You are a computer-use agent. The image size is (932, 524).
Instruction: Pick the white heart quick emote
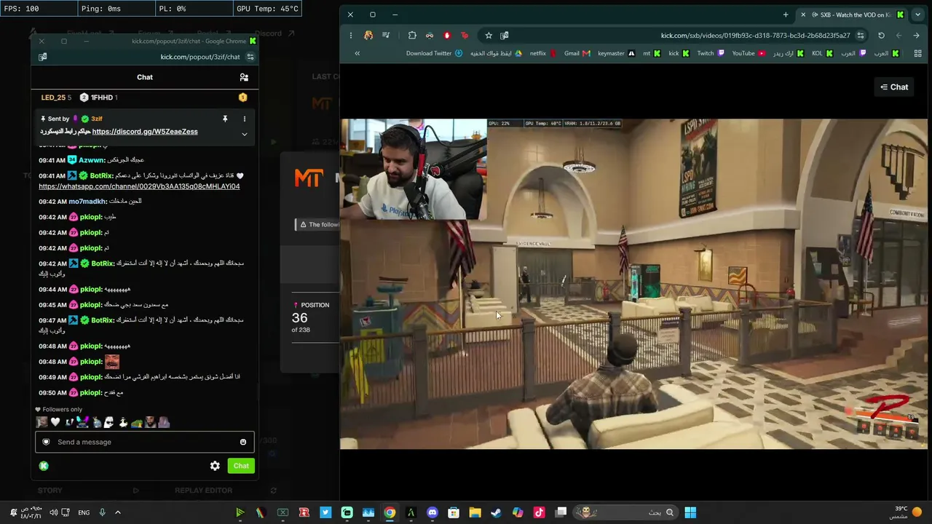[x=55, y=422]
